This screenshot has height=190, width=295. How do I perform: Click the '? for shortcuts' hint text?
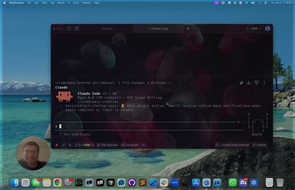74,134
